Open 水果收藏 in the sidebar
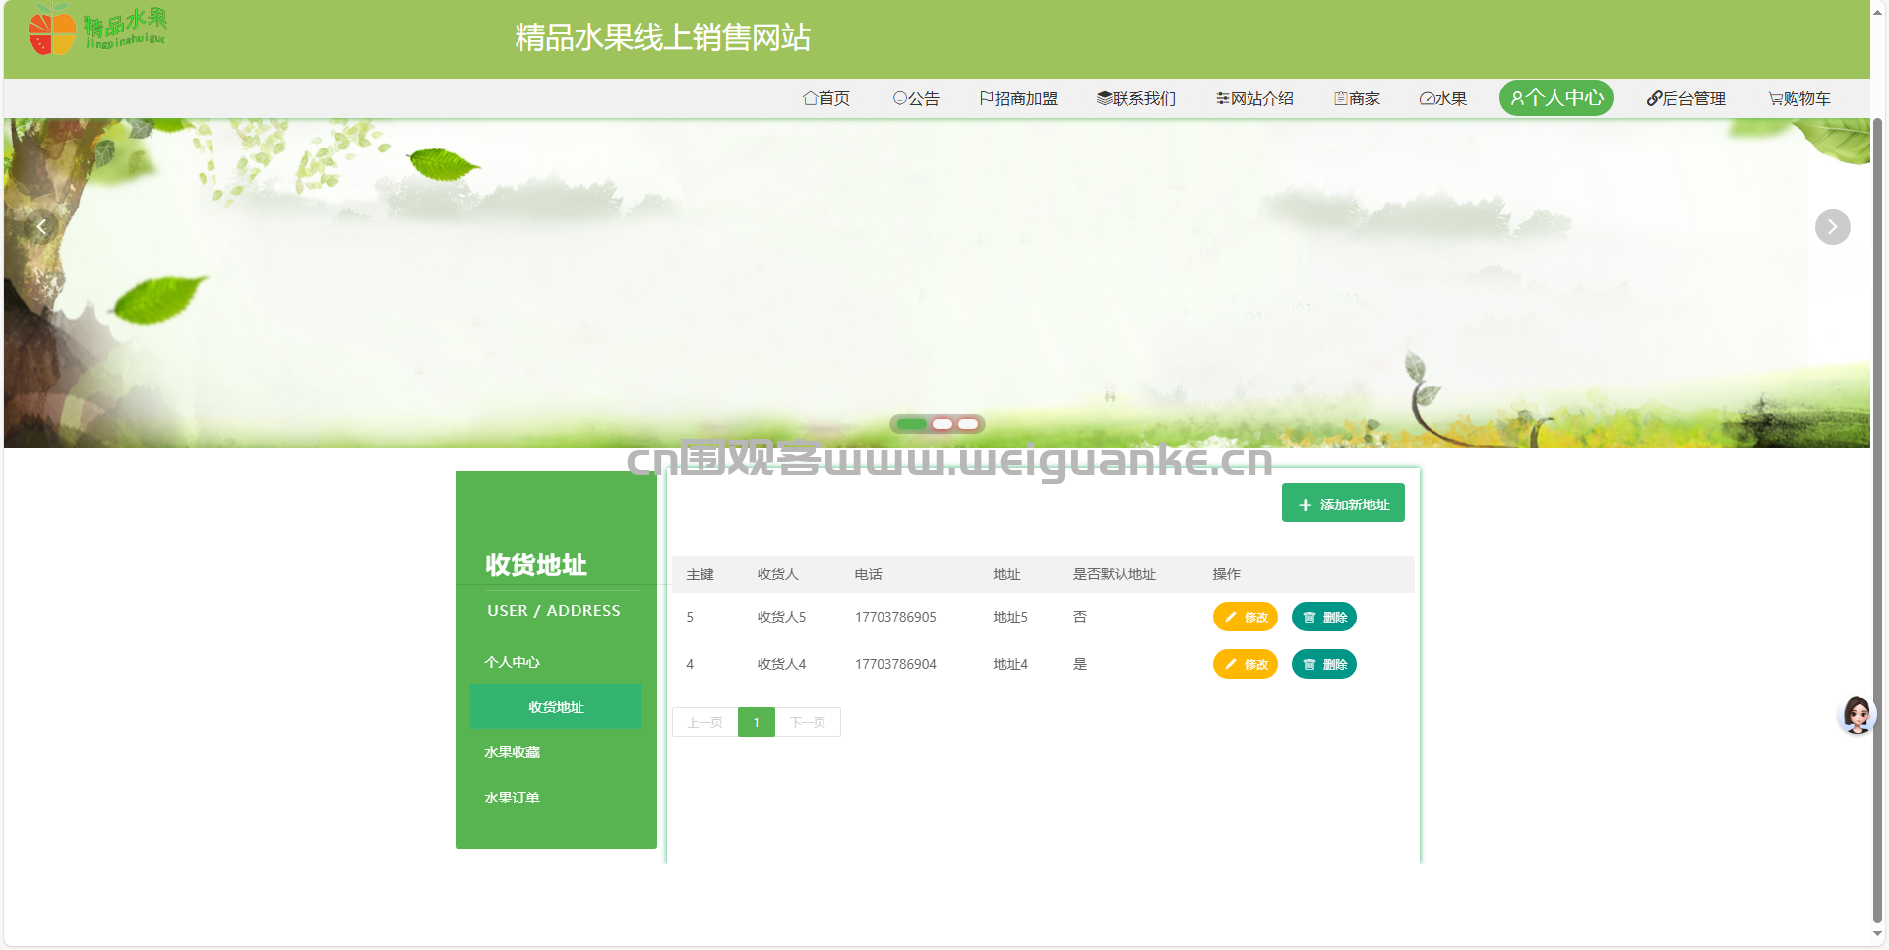This screenshot has width=1889, height=950. (512, 752)
